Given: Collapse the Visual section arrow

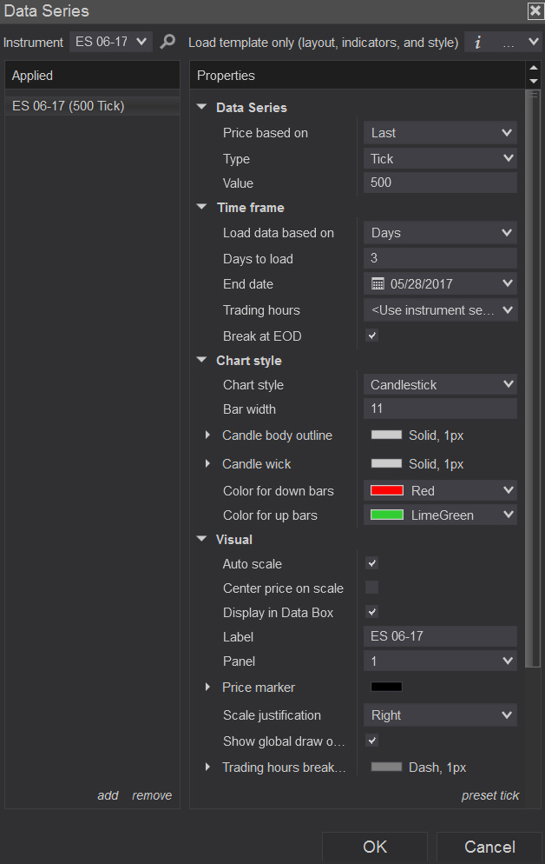Looking at the screenshot, I should click(202, 540).
